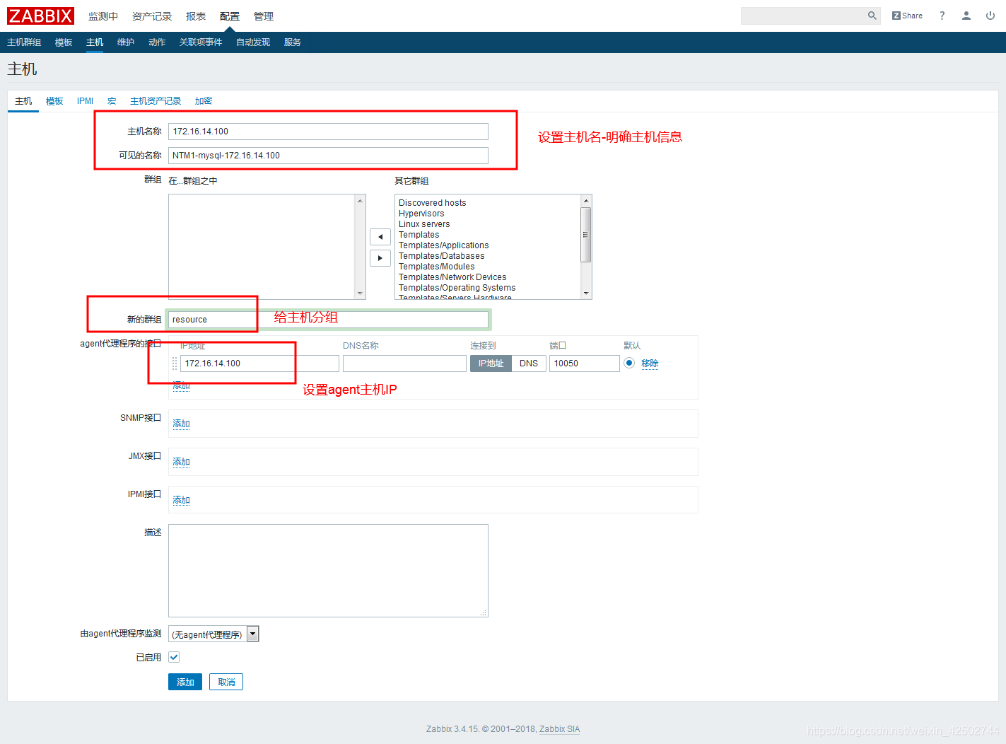Viewport: 1006px width, 744px height.
Task: Click the up arrow of the other groups list
Action: tap(586, 201)
